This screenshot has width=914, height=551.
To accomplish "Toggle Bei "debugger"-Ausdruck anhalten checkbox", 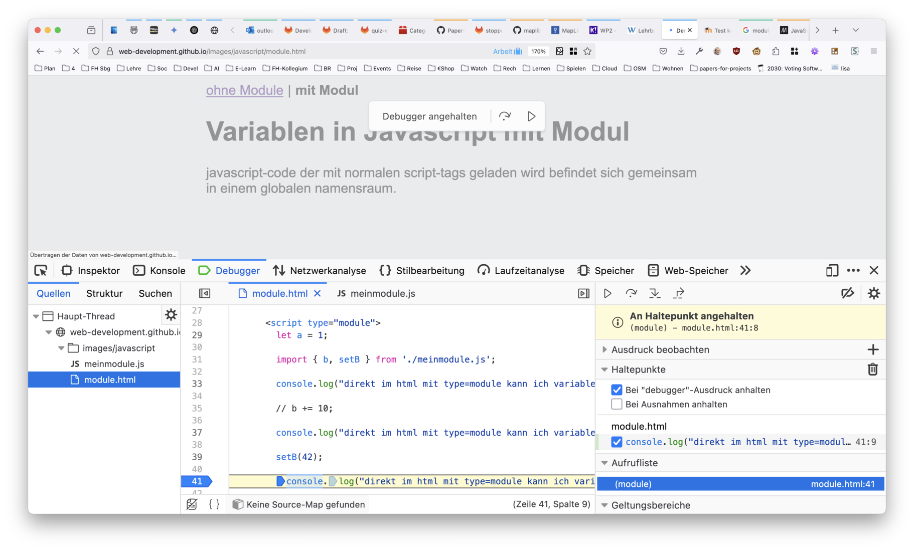I will (617, 390).
